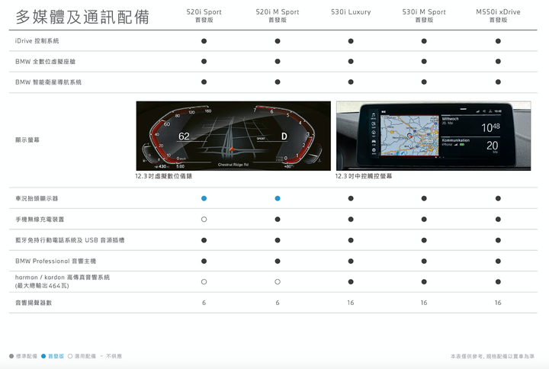549x369 pixels.
Task: Click the 智能衛星導航 dot under 530i Luxury
Action: point(351,82)
